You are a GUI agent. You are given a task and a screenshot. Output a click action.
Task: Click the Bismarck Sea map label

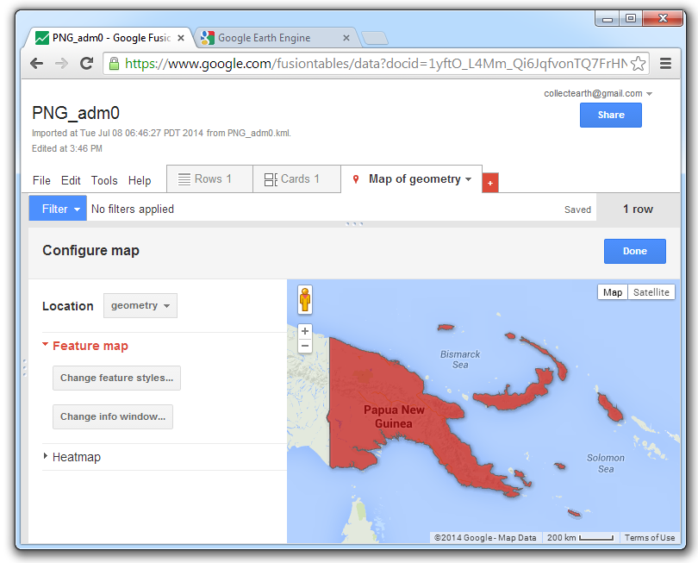coord(460,360)
